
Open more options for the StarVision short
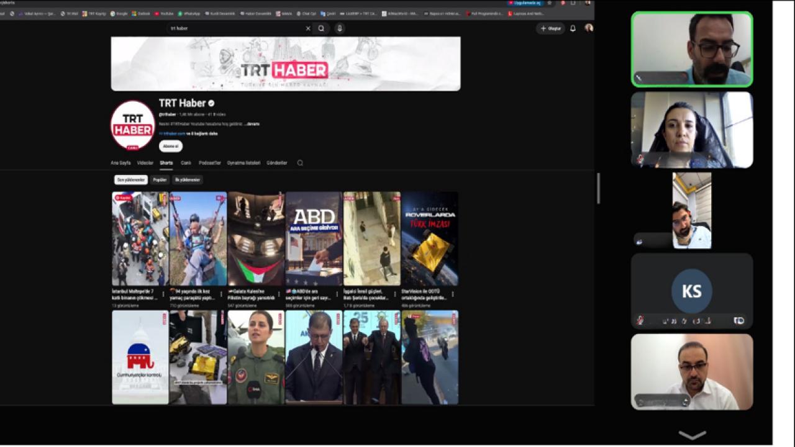pyautogui.click(x=453, y=294)
